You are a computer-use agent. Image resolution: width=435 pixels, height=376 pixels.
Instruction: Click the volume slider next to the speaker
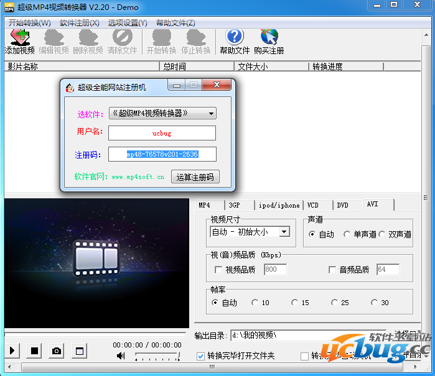(157, 355)
